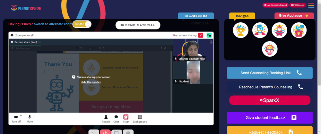Screen dimensions: 321x134
Task: Click '2 people in call' text
Action: (x=24, y=35)
